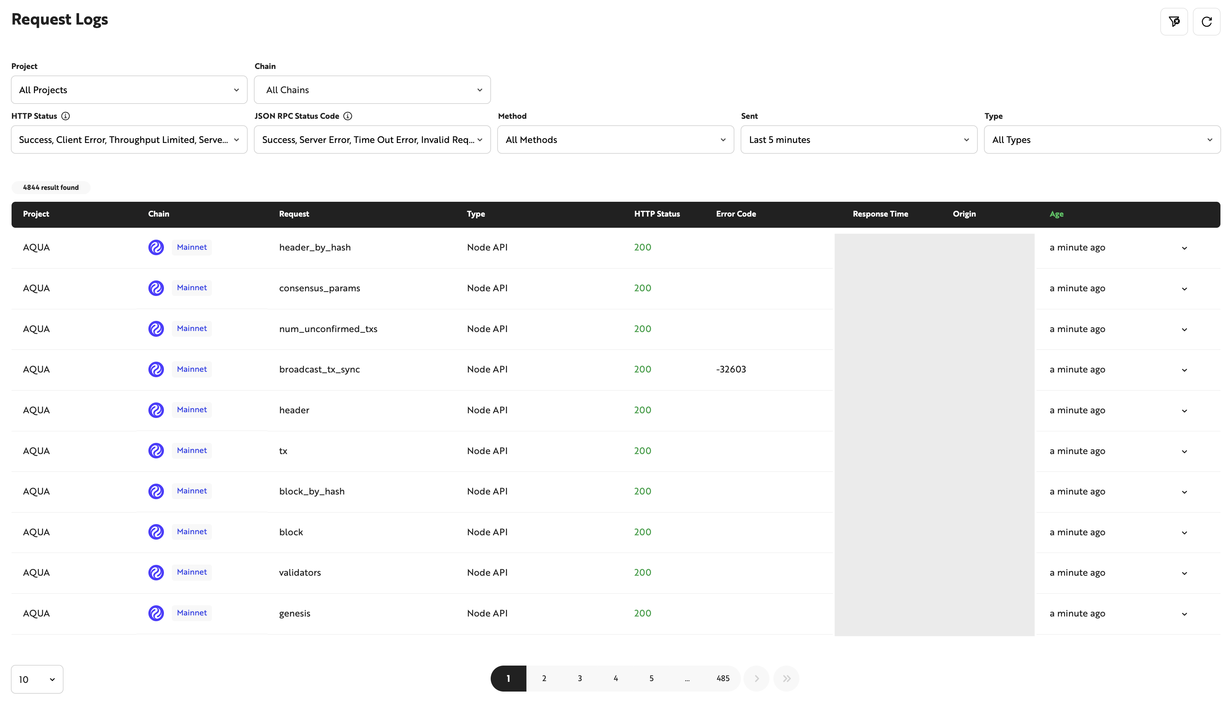This screenshot has height=706, width=1232.
Task: Click the num_unconfirmed_txs request name
Action: point(328,329)
